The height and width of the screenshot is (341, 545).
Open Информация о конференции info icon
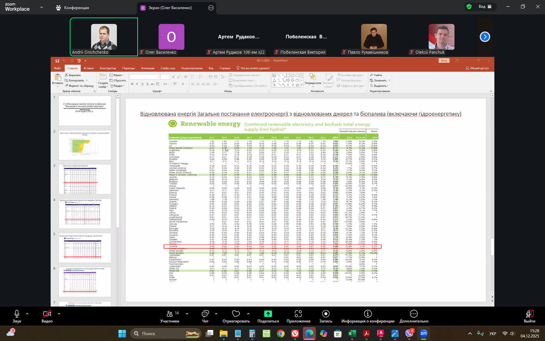pos(367,314)
